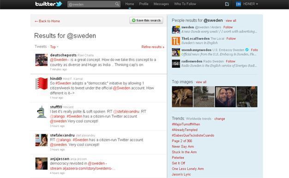Screen dimensions: 289x178
Task: Click usembassysweden name in People results
Action: pos(196,50)
